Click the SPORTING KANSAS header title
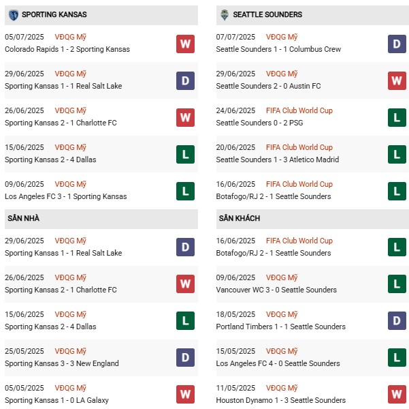This screenshot has width=409, height=409. [x=54, y=14]
